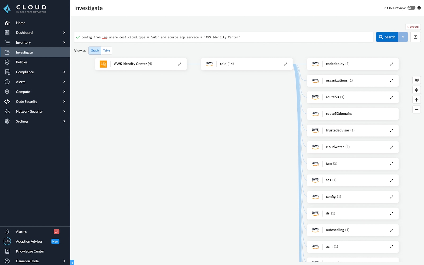Expand the organizations node
Image resolution: width=424 pixels, height=265 pixels.
392,81
